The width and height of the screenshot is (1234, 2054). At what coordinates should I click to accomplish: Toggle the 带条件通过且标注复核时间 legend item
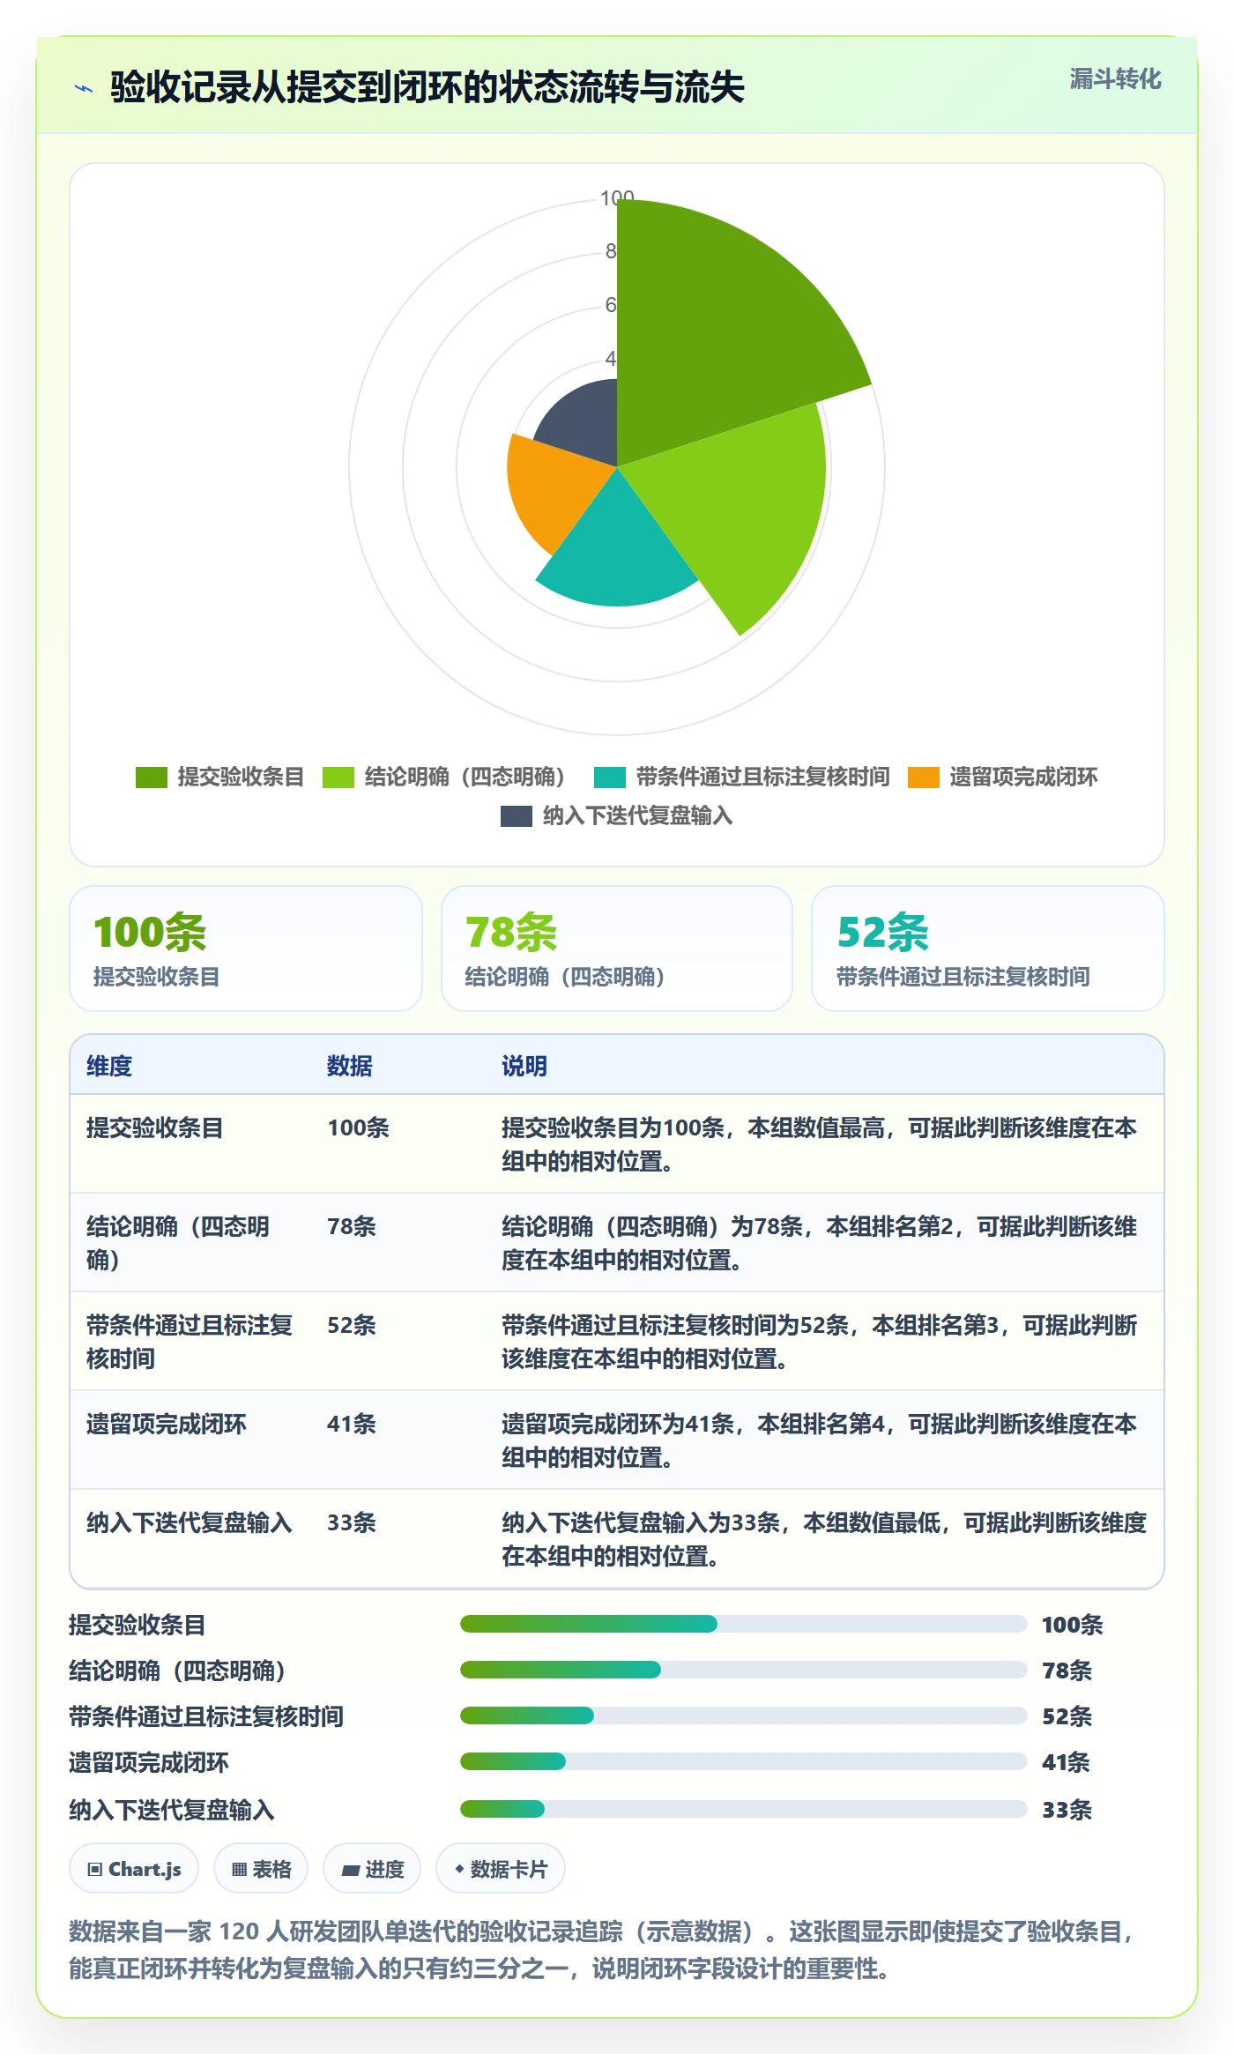(741, 778)
